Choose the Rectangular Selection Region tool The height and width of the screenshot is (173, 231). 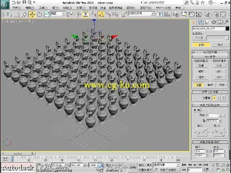(17, 14)
